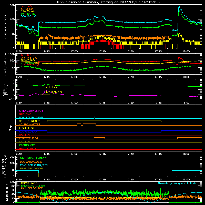Click the cyan 50-100 keV peak near 17:56
This screenshot has height=205, width=205.
(179, 6)
